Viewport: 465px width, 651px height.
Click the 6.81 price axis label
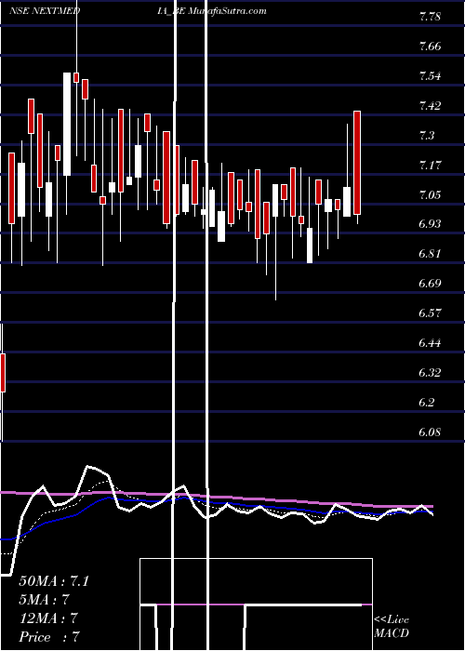point(430,254)
